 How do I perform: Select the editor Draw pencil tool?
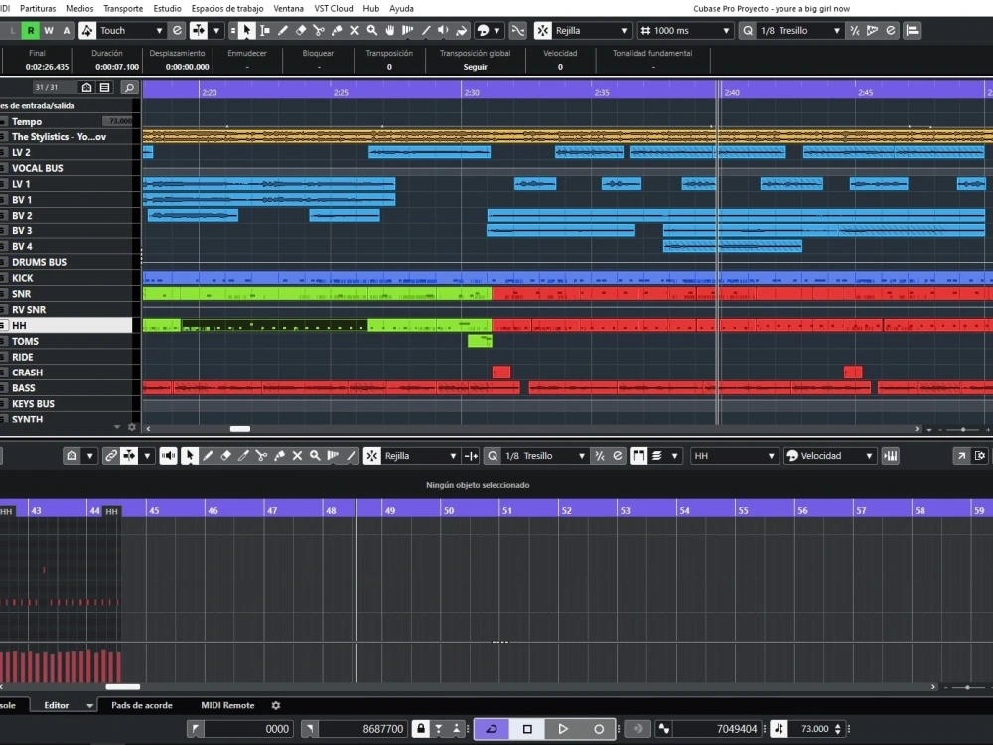point(208,456)
